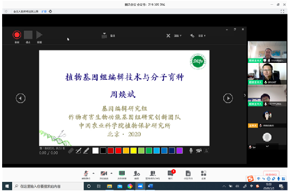Select the highlighter tool
The width and height of the screenshot is (291, 194).
coord(86,151)
